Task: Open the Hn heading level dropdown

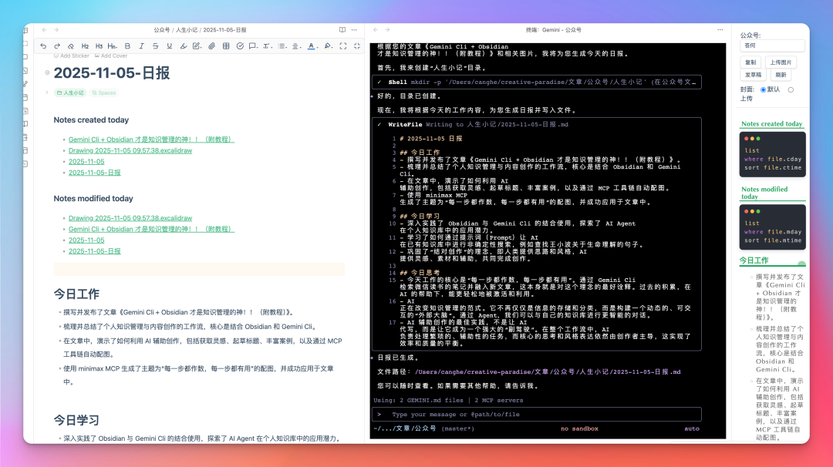Action: click(x=112, y=46)
